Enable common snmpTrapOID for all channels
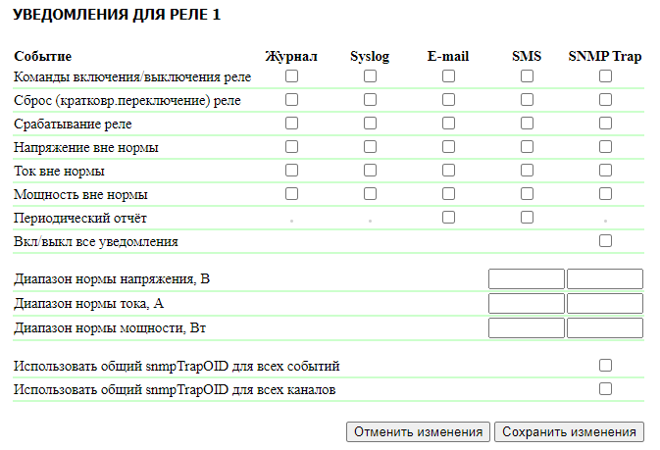 (605, 388)
